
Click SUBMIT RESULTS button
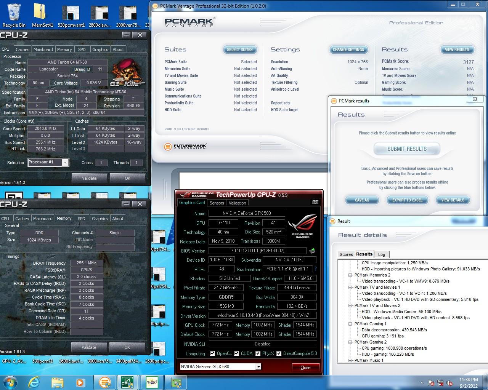pyautogui.click(x=407, y=149)
